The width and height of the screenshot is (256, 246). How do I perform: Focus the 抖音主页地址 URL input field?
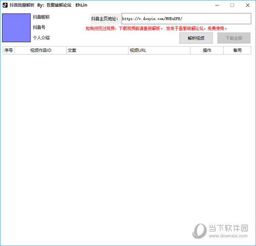click(x=186, y=19)
